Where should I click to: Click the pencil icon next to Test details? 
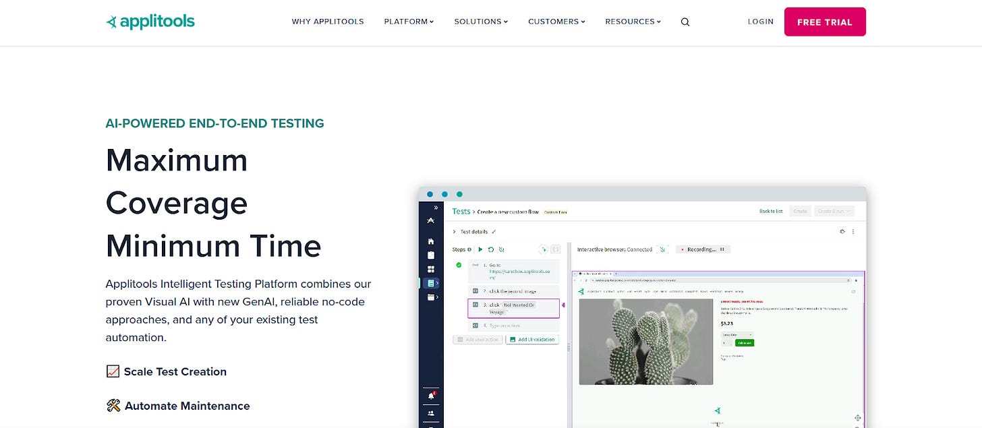494,232
